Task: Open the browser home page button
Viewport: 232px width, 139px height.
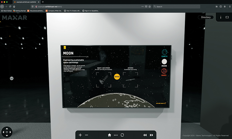Action: tap(14, 6)
